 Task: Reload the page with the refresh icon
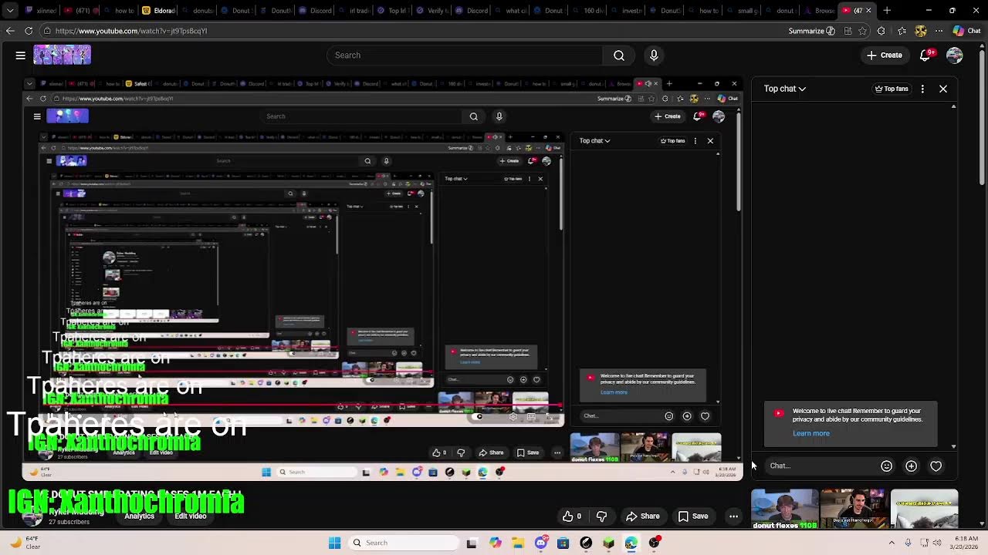click(29, 31)
